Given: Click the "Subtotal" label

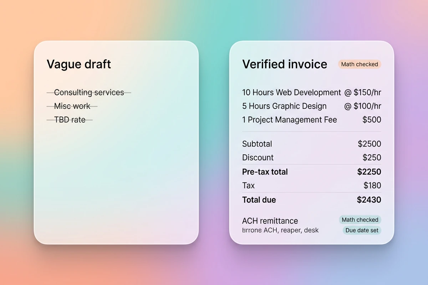Looking at the screenshot, I should tap(257, 144).
